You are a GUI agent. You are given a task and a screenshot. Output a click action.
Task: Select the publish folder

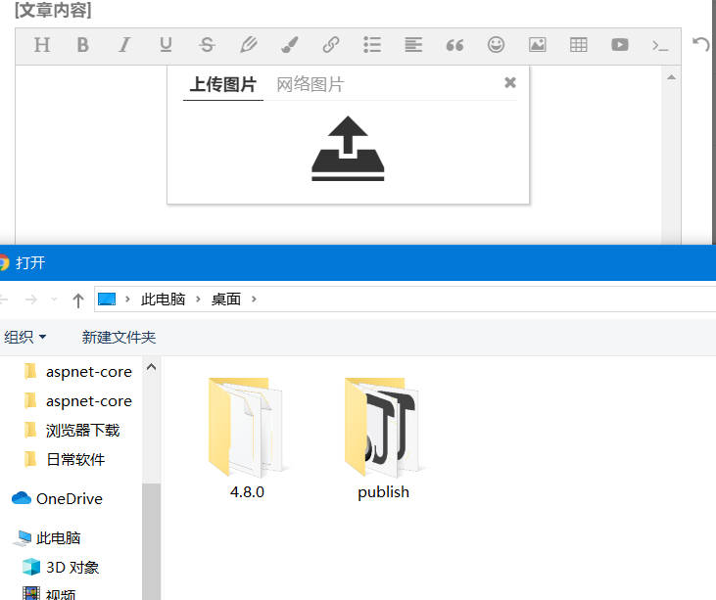[383, 438]
